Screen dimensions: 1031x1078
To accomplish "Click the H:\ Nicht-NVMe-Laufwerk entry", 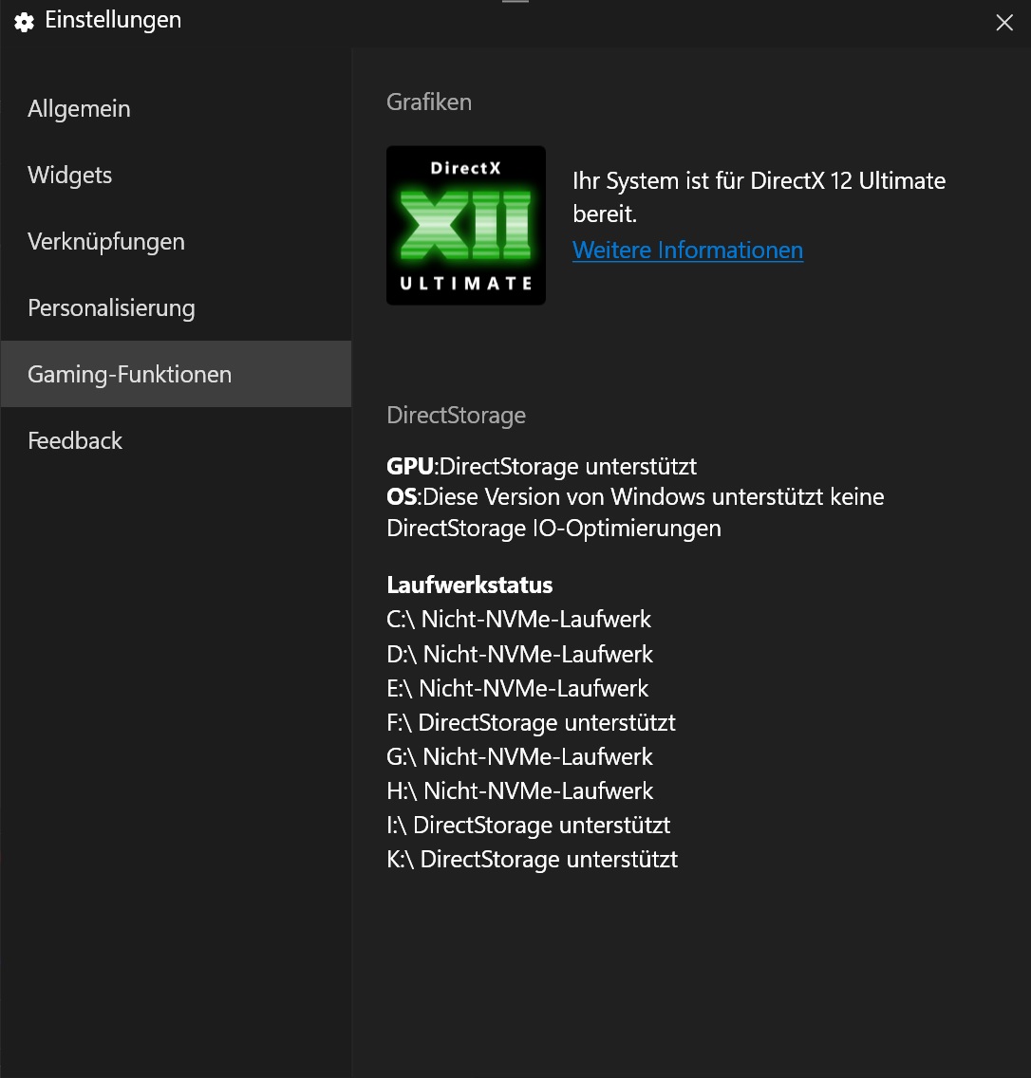I will click(519, 790).
